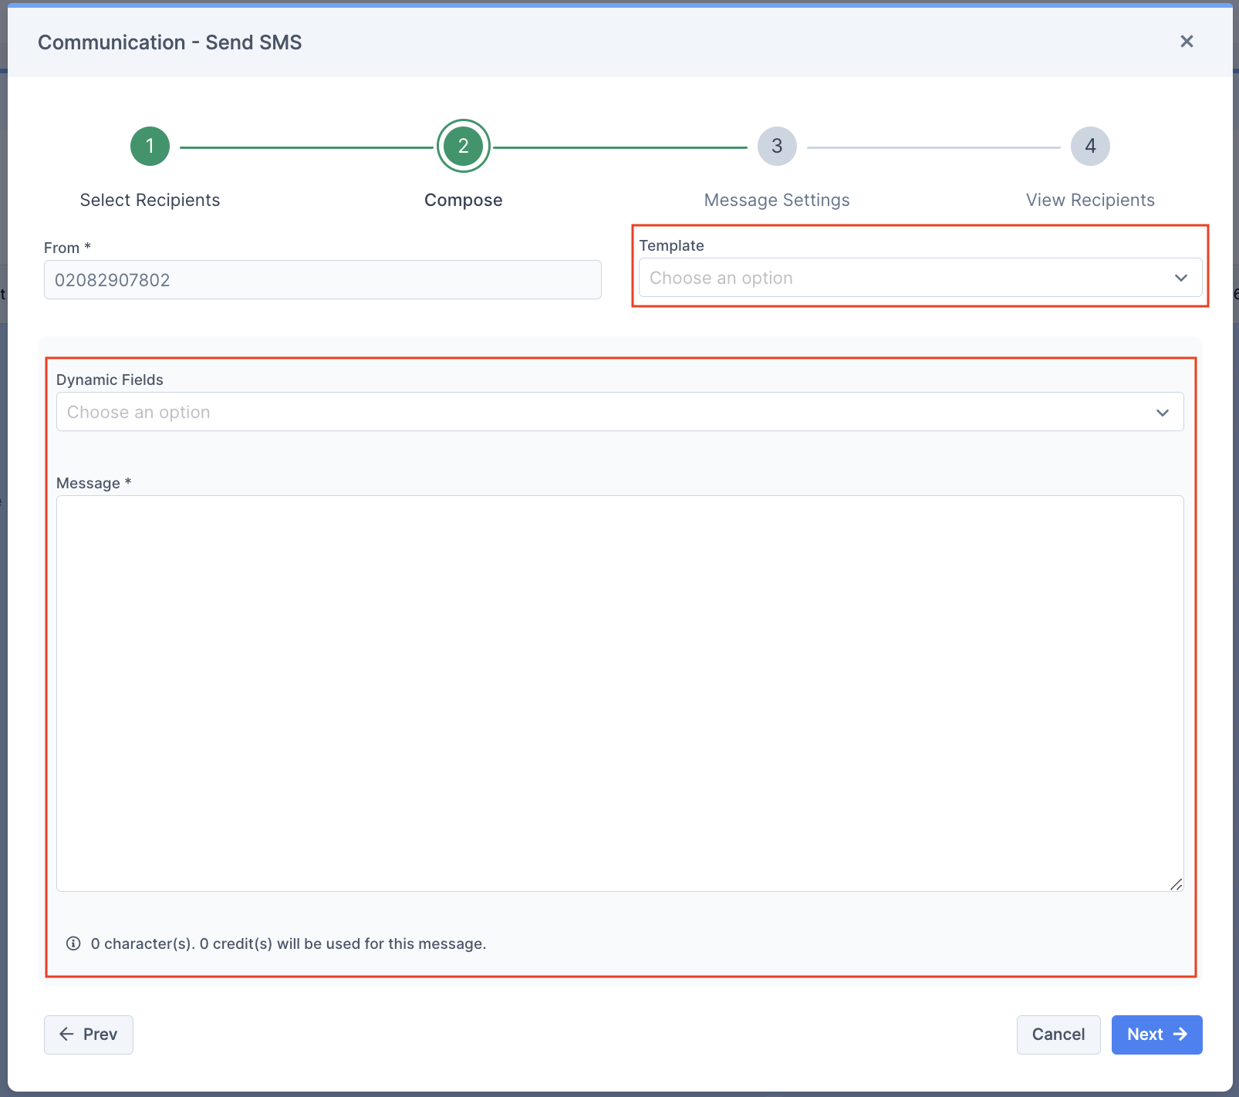
Task: Click the Prev button
Action: pos(88,1035)
